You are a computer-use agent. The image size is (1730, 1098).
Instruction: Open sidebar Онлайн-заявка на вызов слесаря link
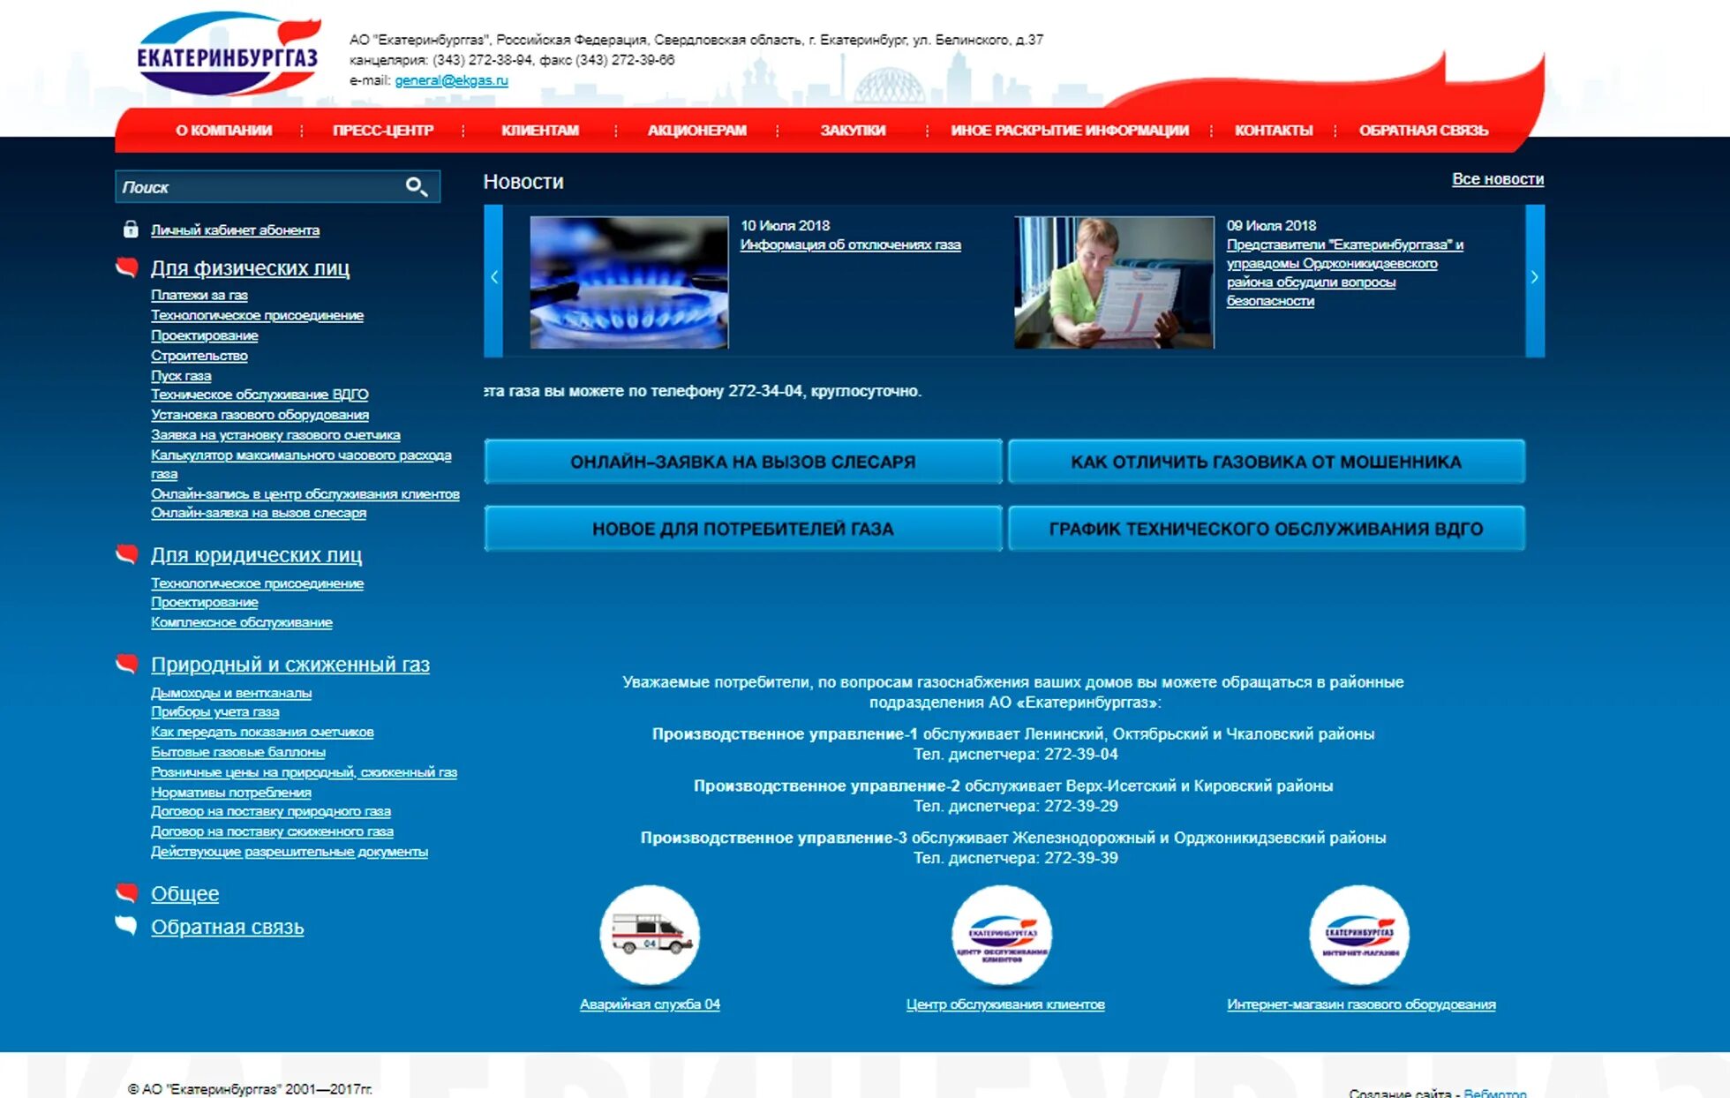tap(258, 513)
